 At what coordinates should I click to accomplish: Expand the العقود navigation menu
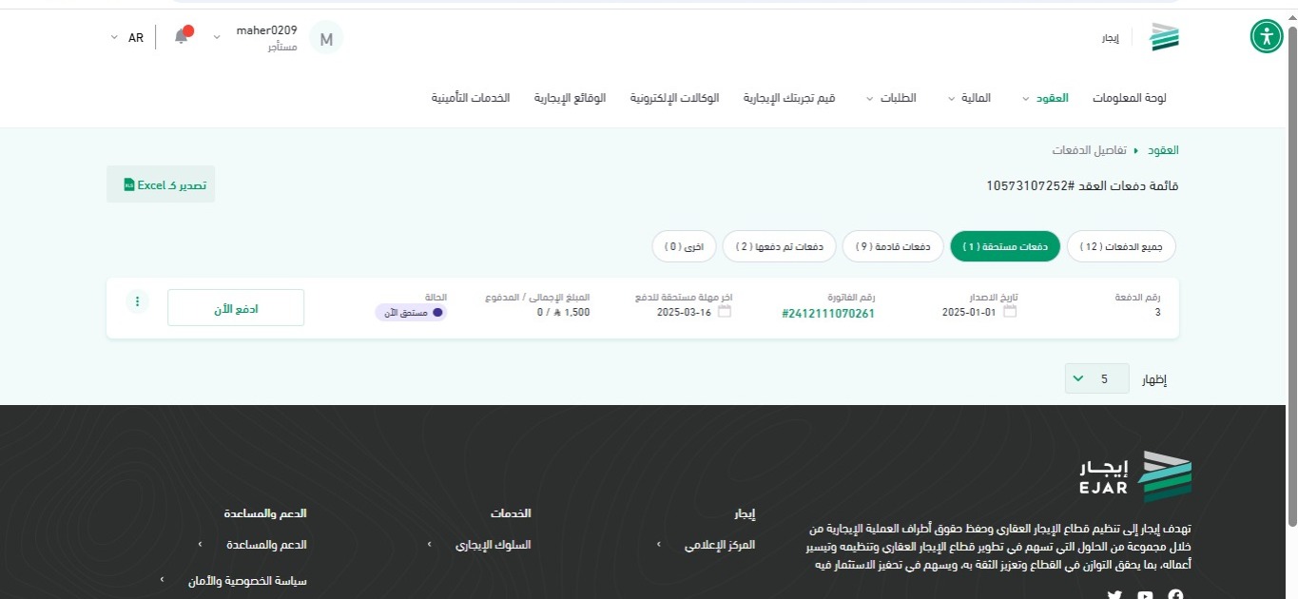coord(1045,98)
